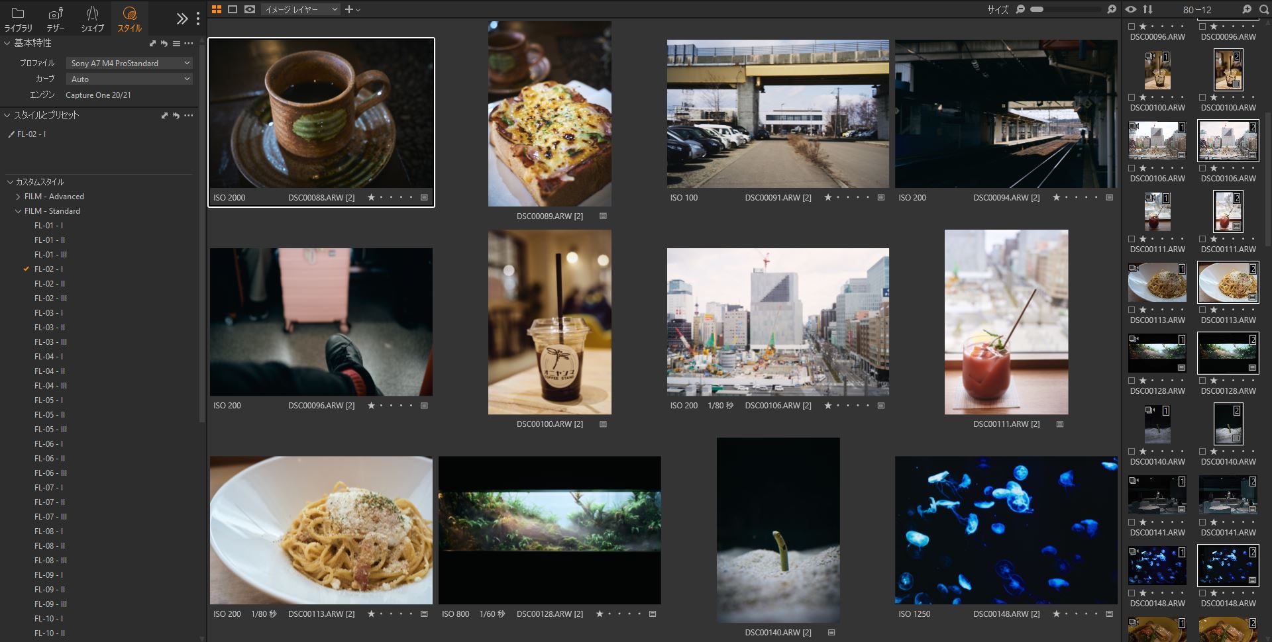Check the color-tag box for DSC00111.ARW variant 2
The height and width of the screenshot is (642, 1272).
(1202, 239)
